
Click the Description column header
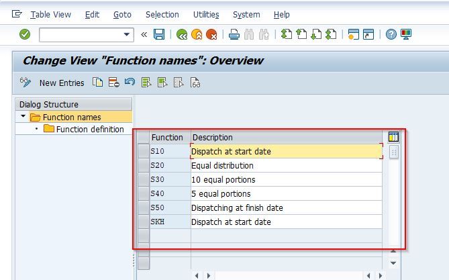[287, 137]
